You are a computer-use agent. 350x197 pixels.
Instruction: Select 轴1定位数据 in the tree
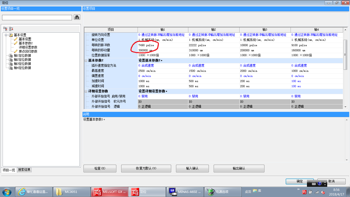[x=22, y=55]
